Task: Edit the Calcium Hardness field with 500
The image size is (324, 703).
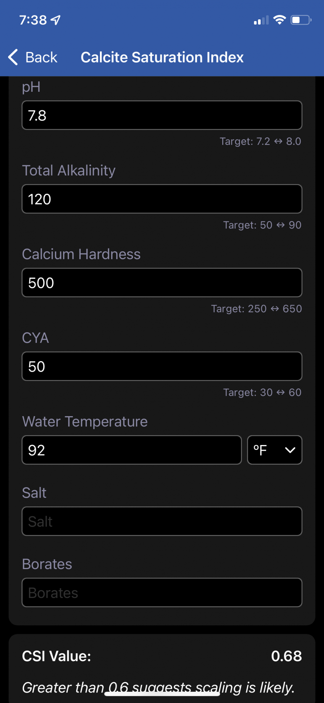Action: tap(162, 283)
